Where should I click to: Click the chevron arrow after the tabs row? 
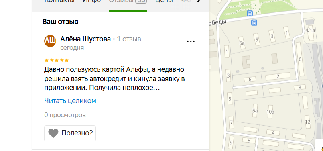[x=199, y=1]
